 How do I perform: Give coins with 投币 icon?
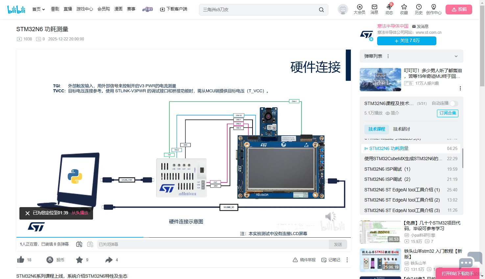[x=50, y=260]
